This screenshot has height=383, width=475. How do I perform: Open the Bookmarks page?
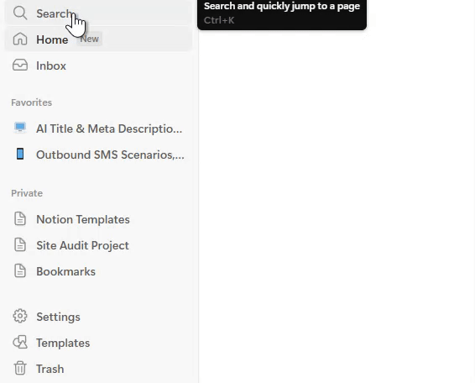98,271
